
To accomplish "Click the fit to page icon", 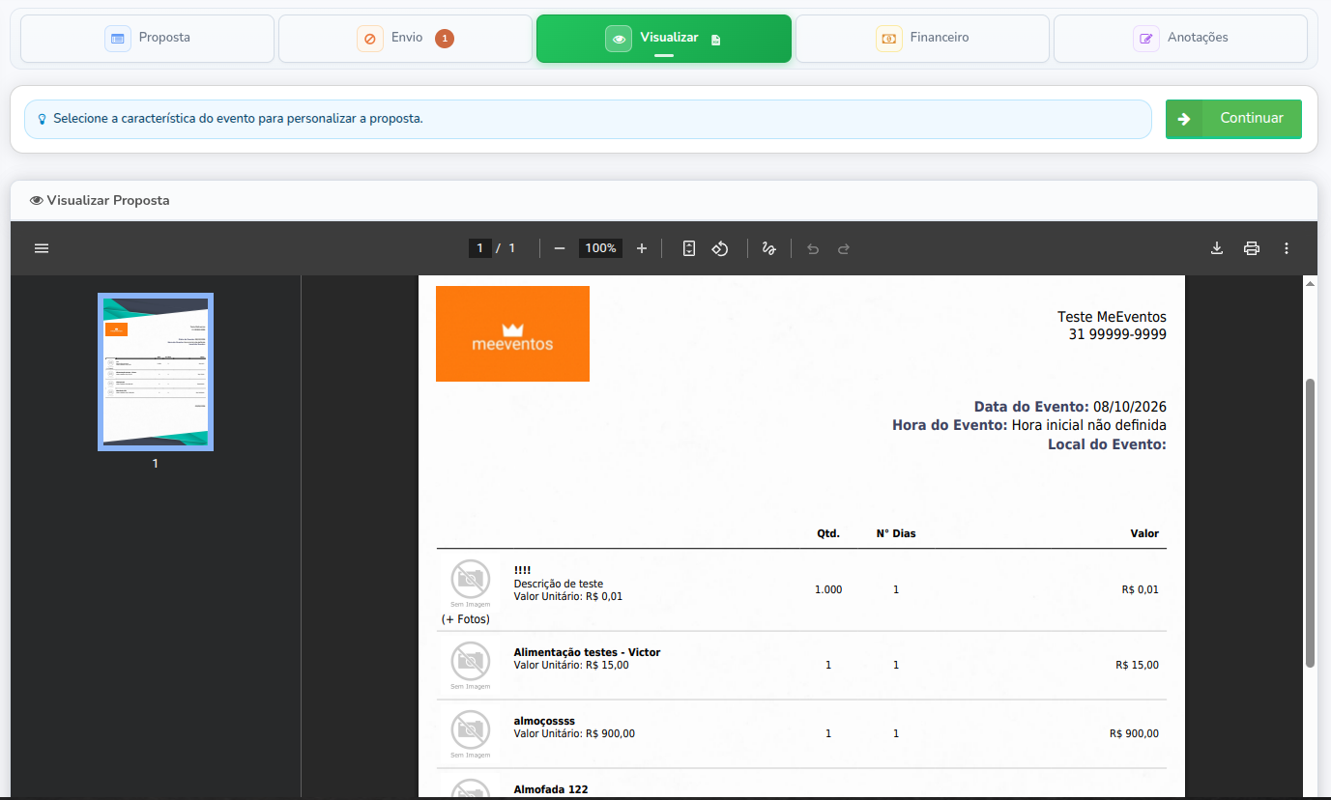I will click(689, 248).
